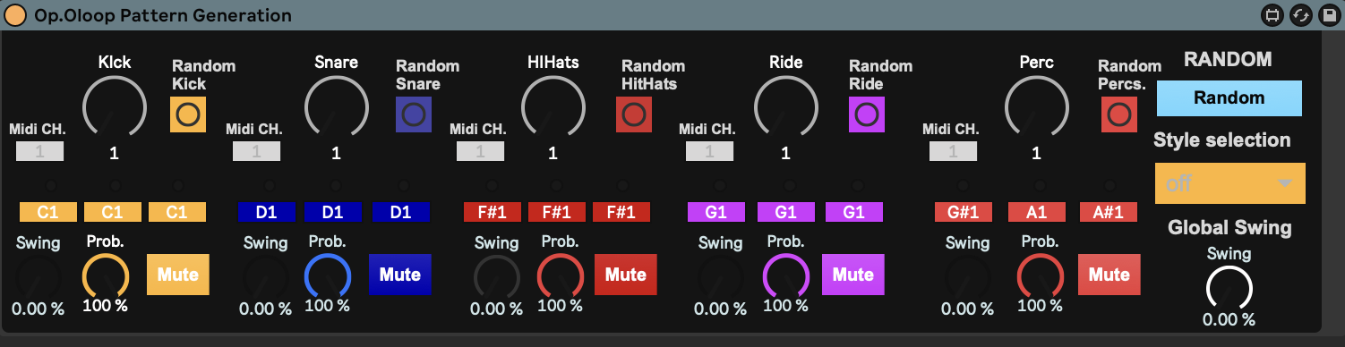
Task: Click the Kick knob value 1
Action: [x=114, y=153]
